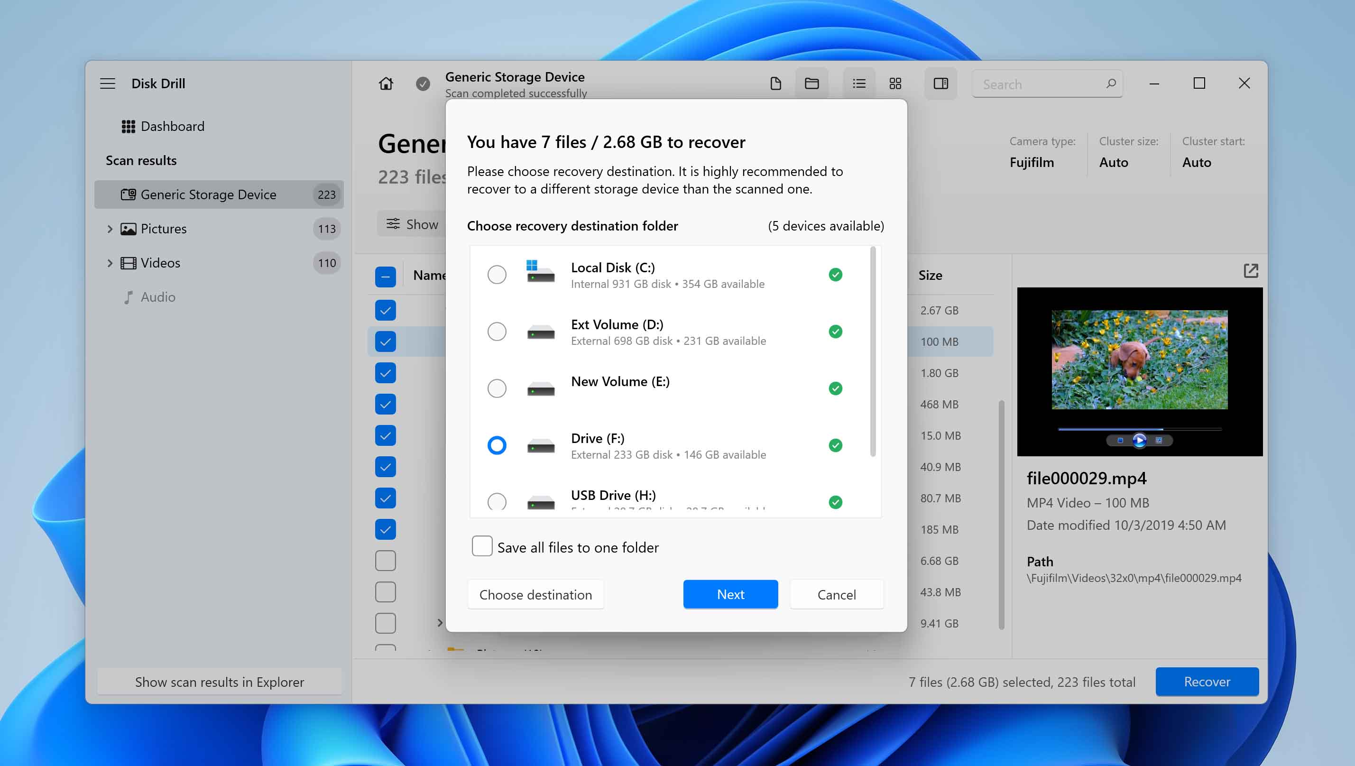Click Show scan results in Explorer
The image size is (1355, 766).
coord(219,682)
